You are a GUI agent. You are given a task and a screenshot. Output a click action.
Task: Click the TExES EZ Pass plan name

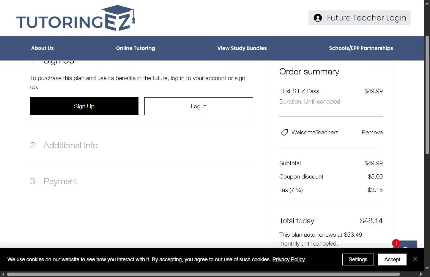(x=299, y=91)
